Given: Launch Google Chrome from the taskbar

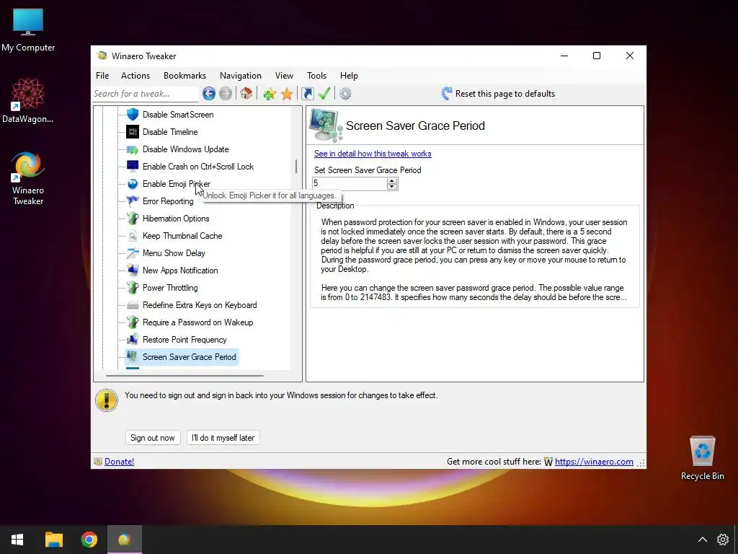Looking at the screenshot, I should coord(89,540).
